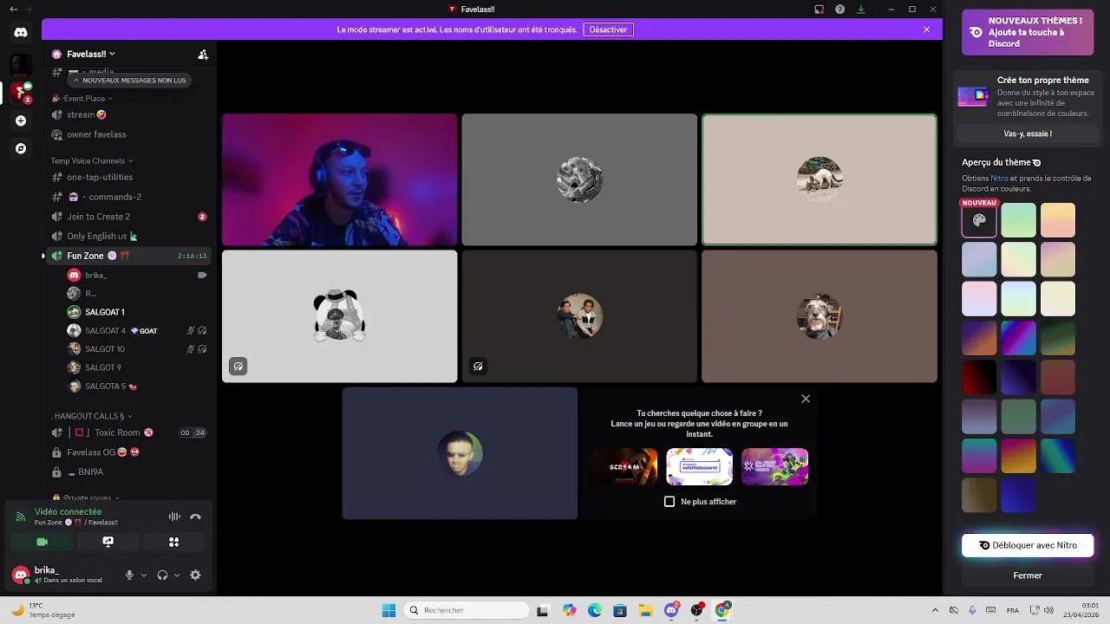This screenshot has width=1110, height=624.
Task: Show hidden system tray icons chevron
Action: coord(935,610)
